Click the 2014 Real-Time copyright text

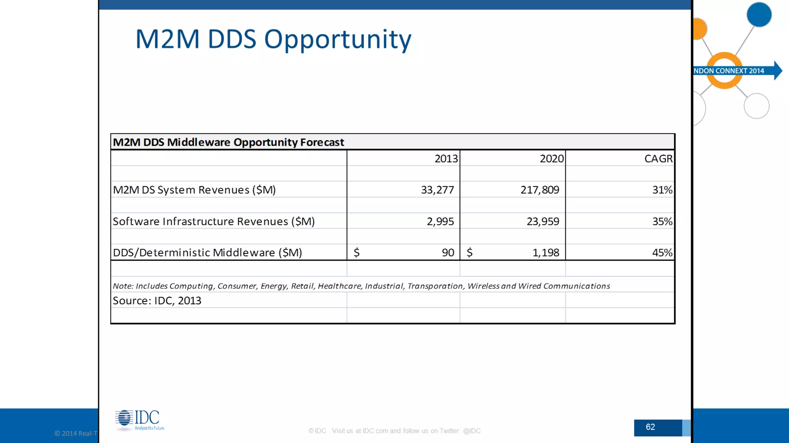[76, 433]
